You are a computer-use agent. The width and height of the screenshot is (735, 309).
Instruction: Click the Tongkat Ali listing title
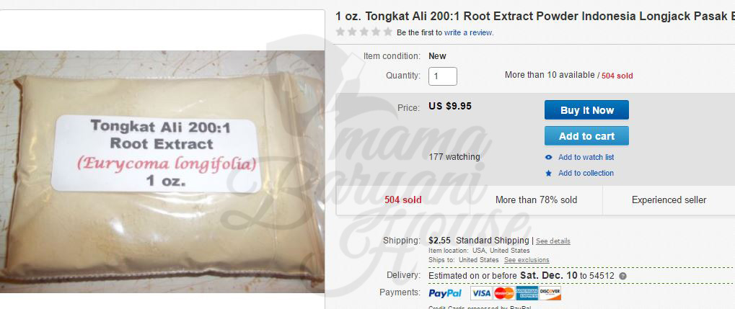coord(535,17)
